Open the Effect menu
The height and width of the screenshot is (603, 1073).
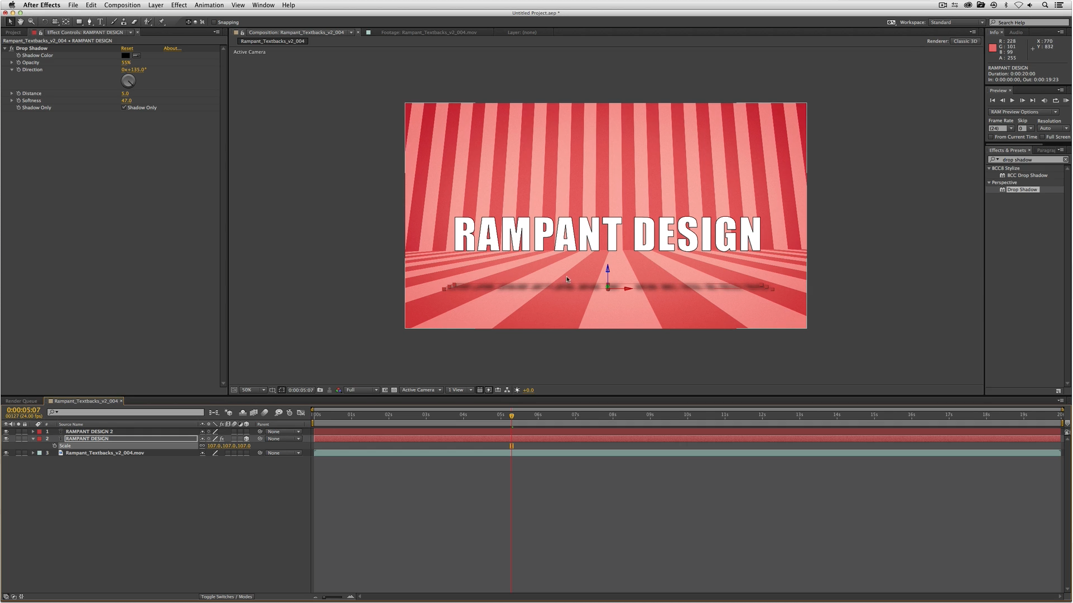click(179, 5)
